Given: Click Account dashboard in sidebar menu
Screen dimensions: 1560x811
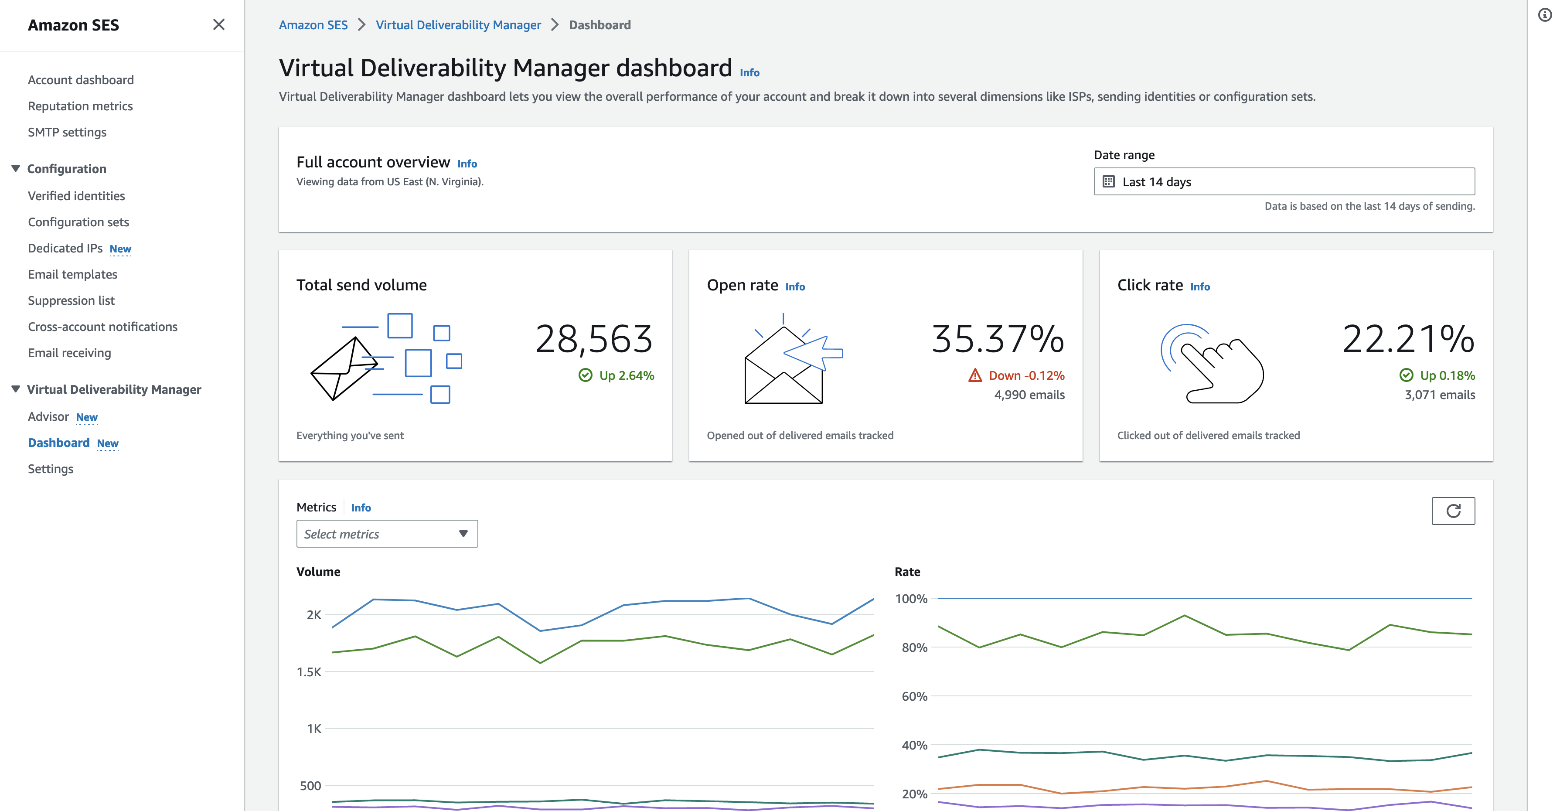Looking at the screenshot, I should click(x=81, y=78).
